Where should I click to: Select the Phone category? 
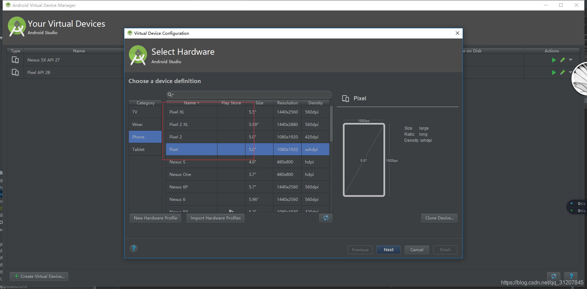[x=145, y=137]
